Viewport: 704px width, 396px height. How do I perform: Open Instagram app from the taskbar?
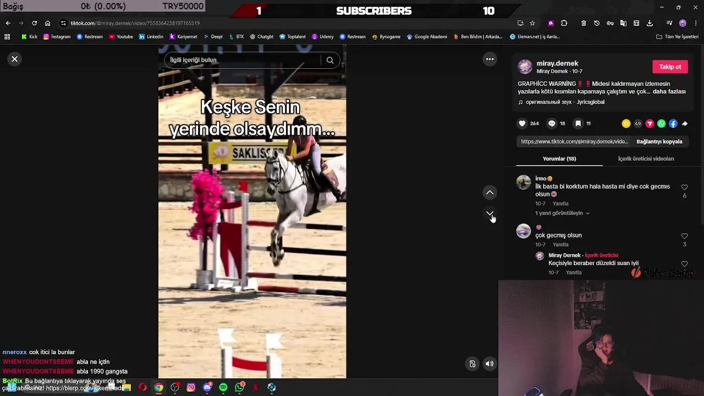(191, 388)
